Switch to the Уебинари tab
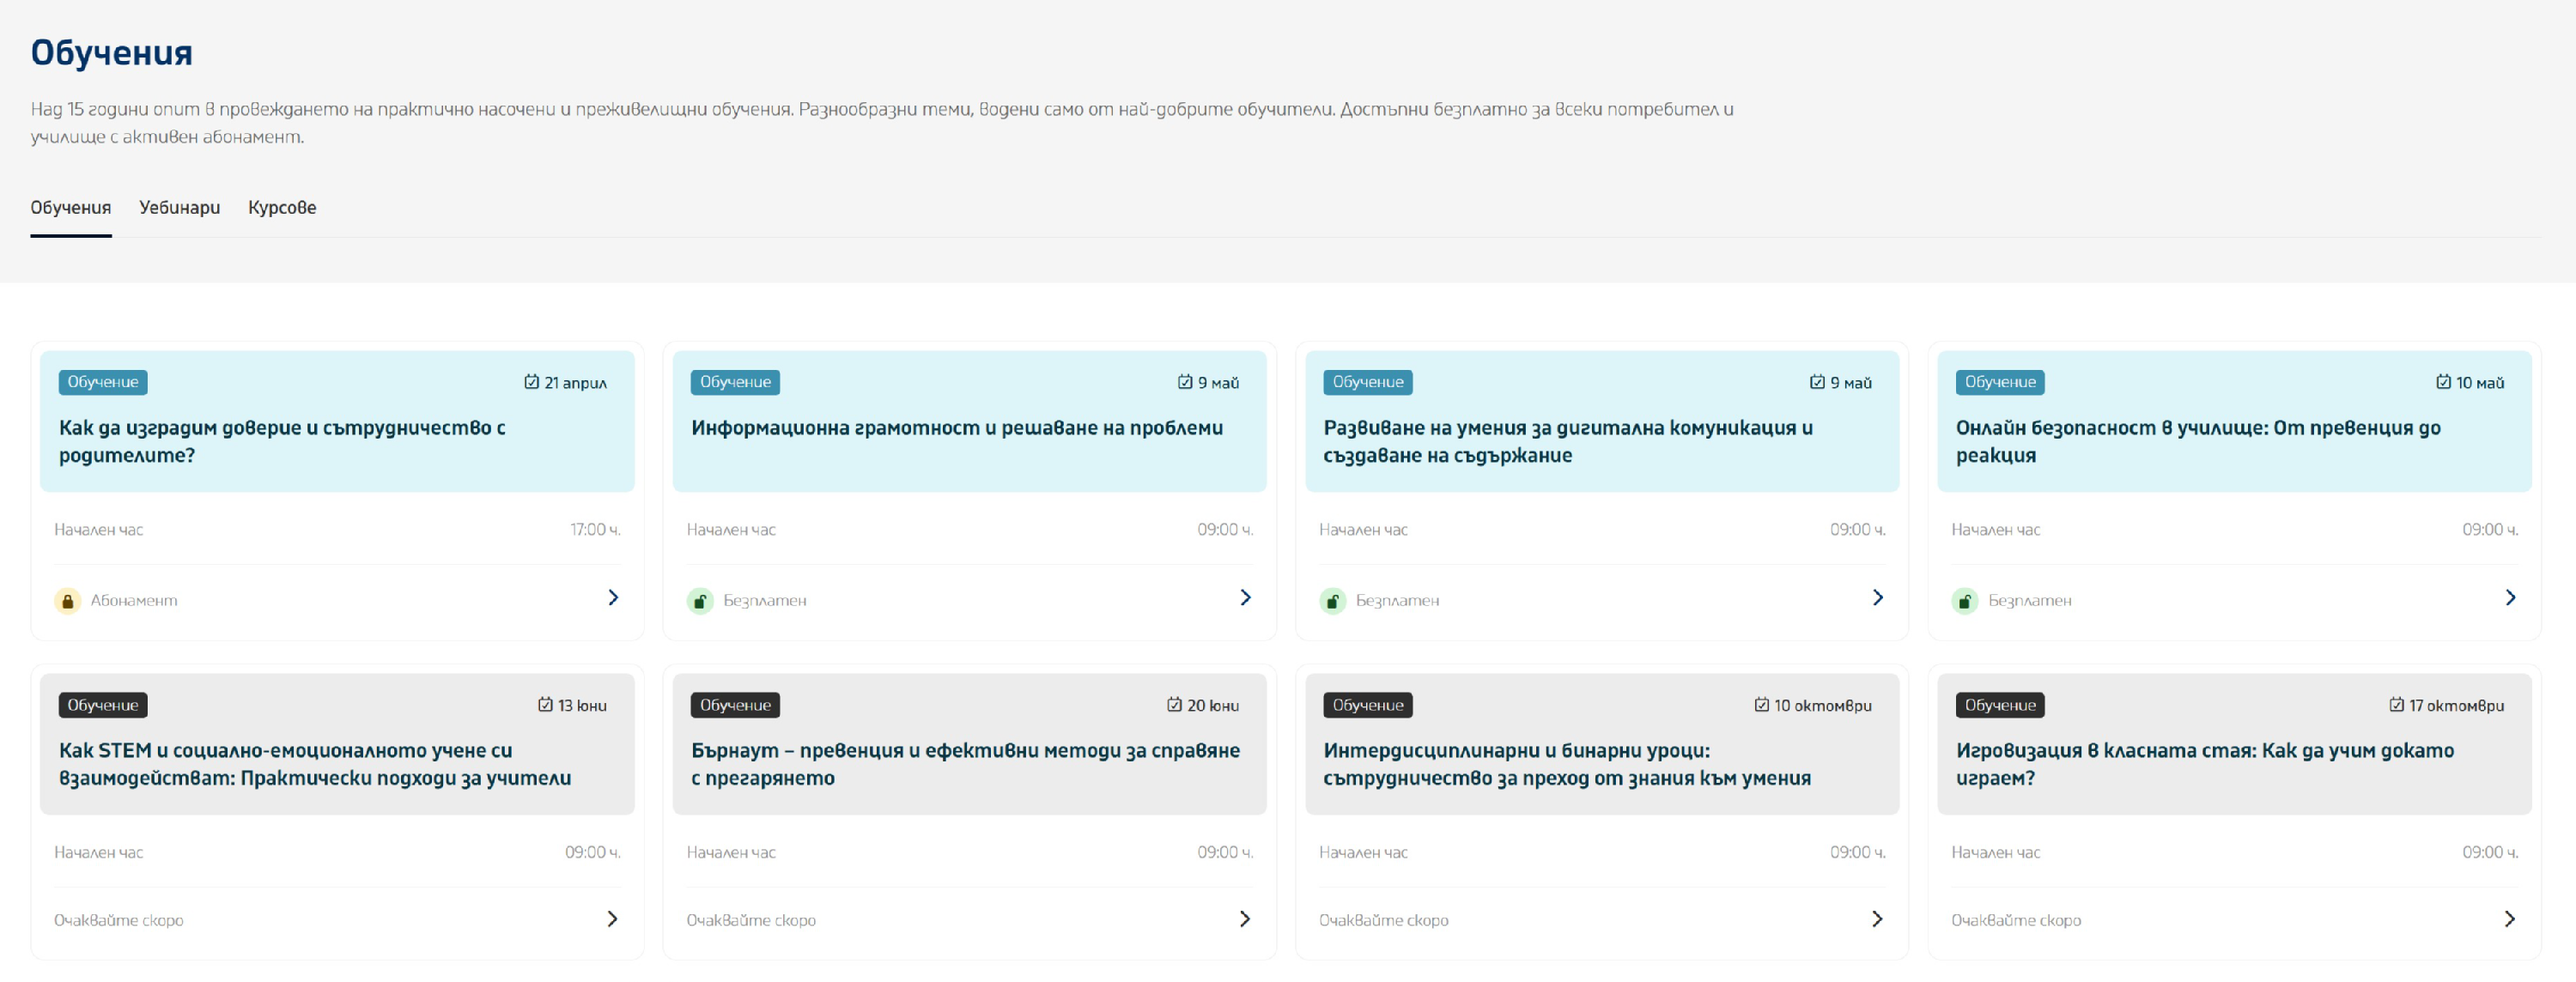 [x=179, y=208]
